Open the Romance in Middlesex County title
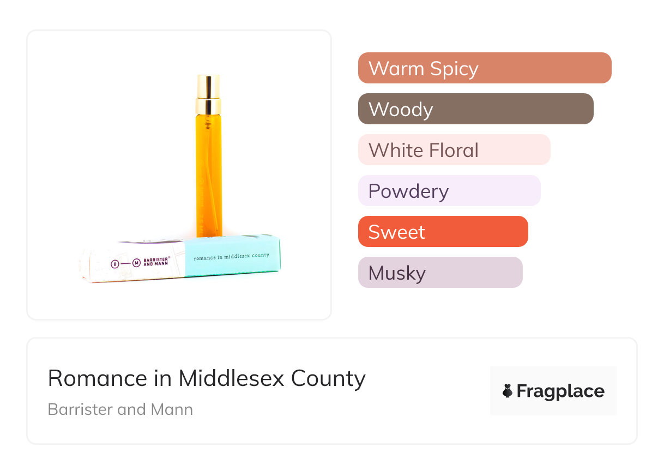This screenshot has height=471, width=664. tap(207, 378)
